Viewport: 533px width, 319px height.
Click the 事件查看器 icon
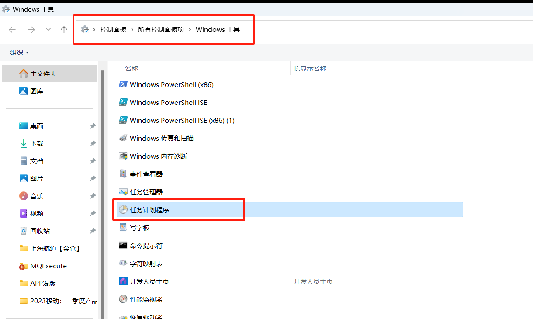pos(123,174)
